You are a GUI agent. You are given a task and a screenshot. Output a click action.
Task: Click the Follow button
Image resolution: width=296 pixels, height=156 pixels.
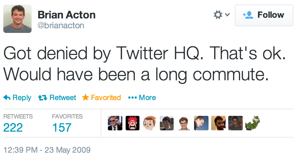pos(264,15)
